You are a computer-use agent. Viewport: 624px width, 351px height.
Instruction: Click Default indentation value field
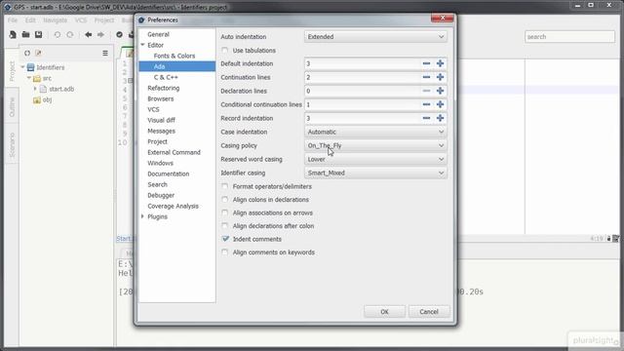[362, 63]
